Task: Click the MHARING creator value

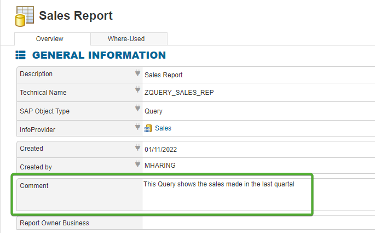Action: tap(160, 165)
